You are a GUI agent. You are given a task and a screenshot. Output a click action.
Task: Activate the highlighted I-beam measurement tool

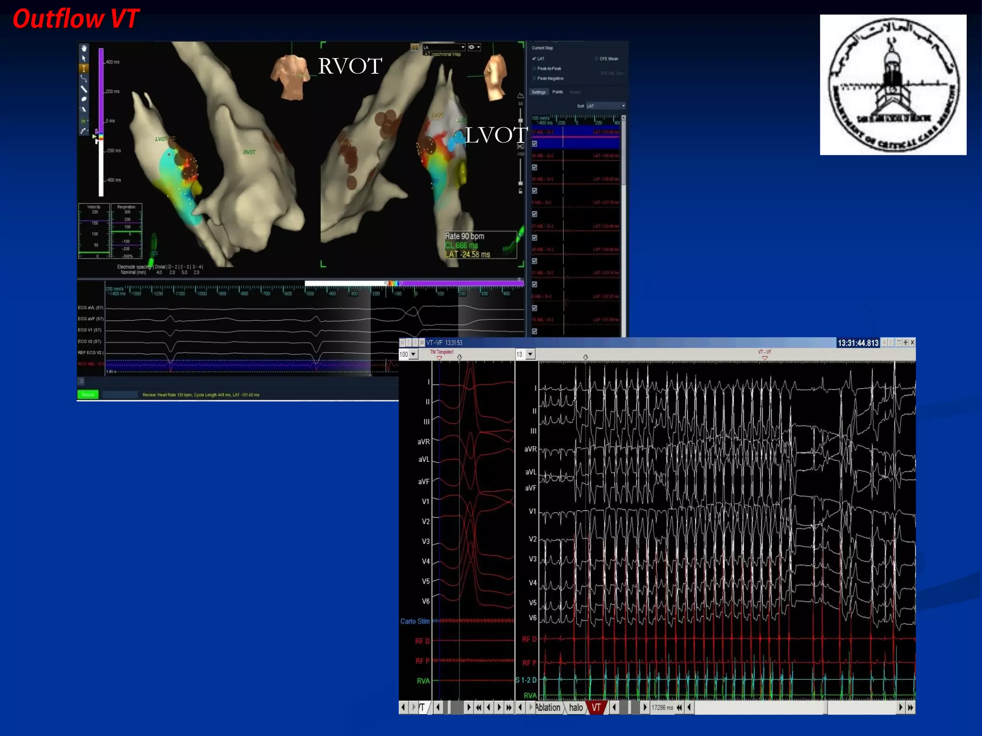[84, 69]
